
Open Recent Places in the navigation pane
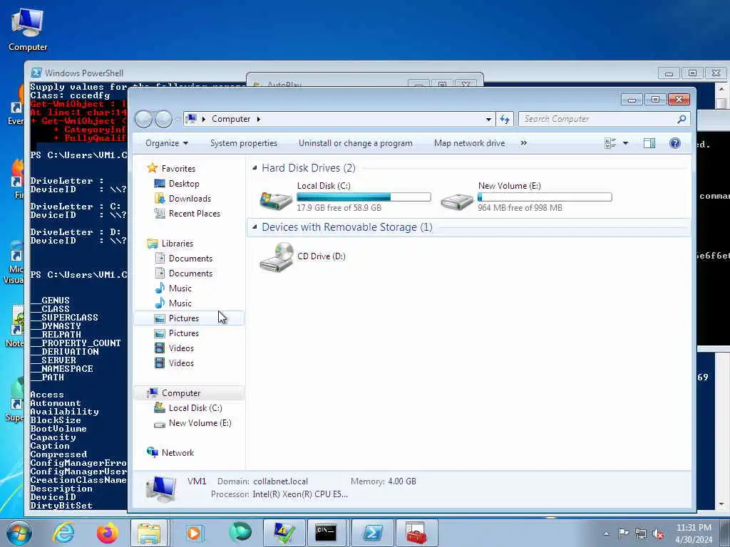coord(194,214)
